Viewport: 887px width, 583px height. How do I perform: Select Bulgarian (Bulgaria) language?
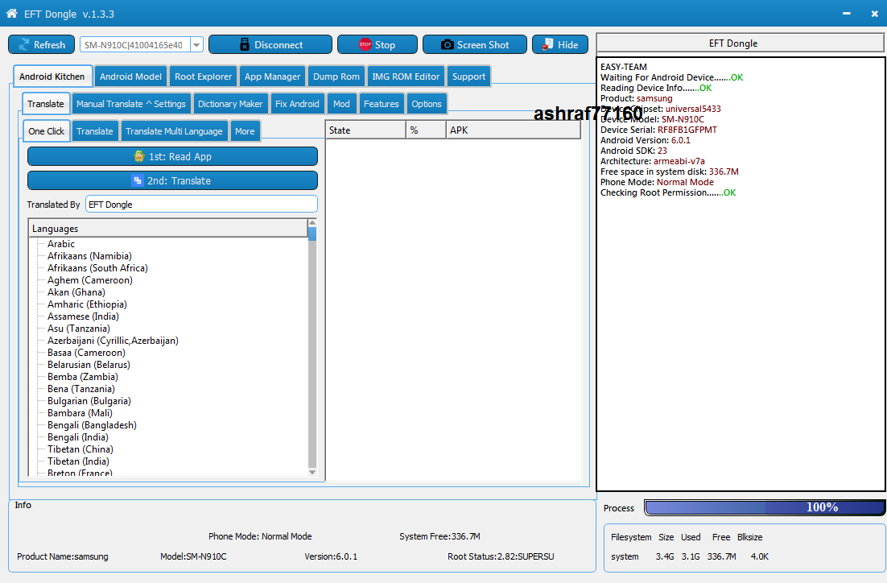tap(89, 401)
